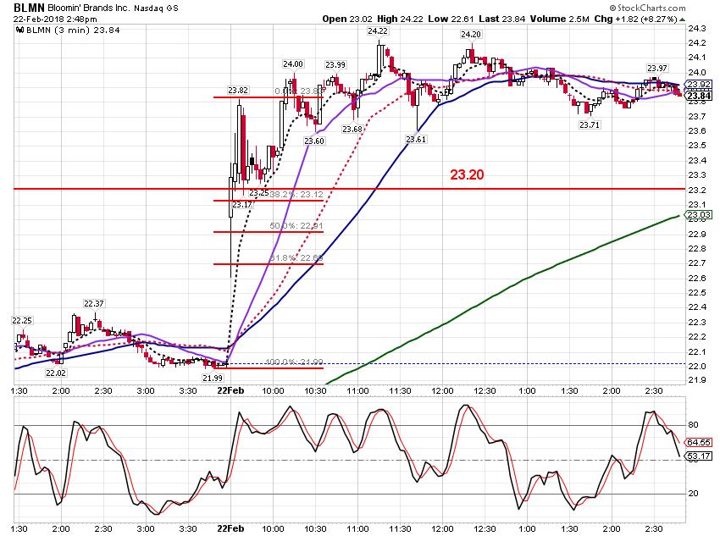Click the Open 23.02 value in header

(x=346, y=19)
